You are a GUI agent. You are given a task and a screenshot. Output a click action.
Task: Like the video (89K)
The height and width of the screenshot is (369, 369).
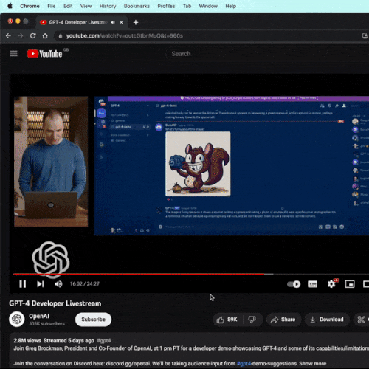point(227,320)
